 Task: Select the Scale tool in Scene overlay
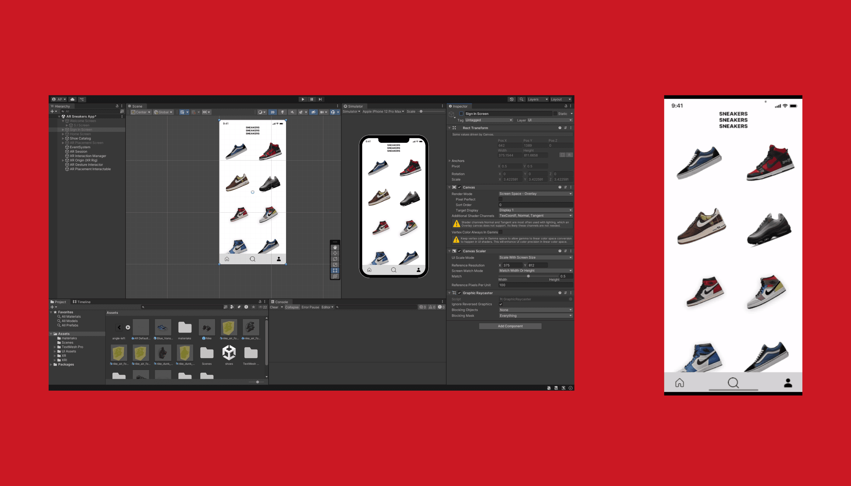click(335, 265)
